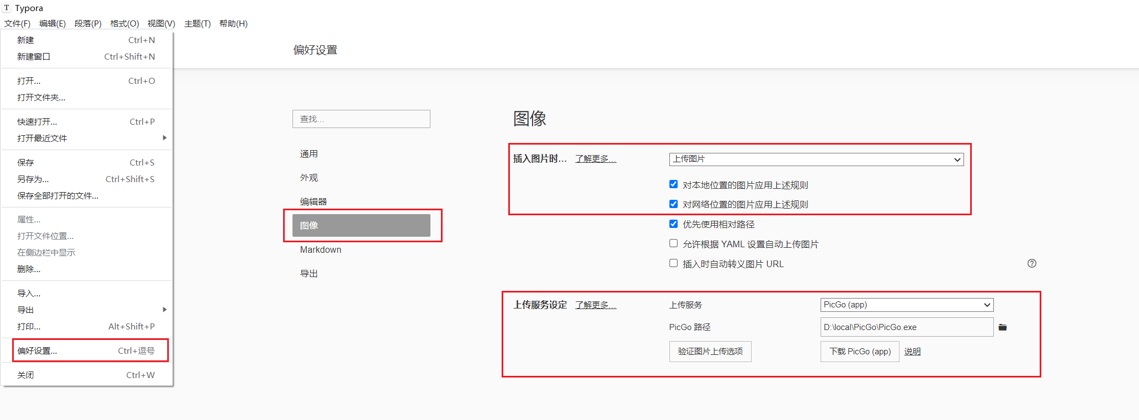Expand the 导出 submenu in File menu
Viewport: 1139px width, 420px height.
pyautogui.click(x=87, y=310)
